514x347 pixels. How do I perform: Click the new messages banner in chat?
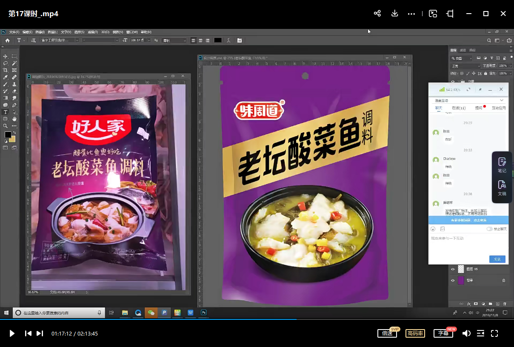pos(468,220)
